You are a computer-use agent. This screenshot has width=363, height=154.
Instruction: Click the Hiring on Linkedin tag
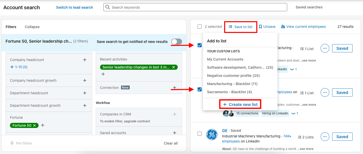[275, 113]
